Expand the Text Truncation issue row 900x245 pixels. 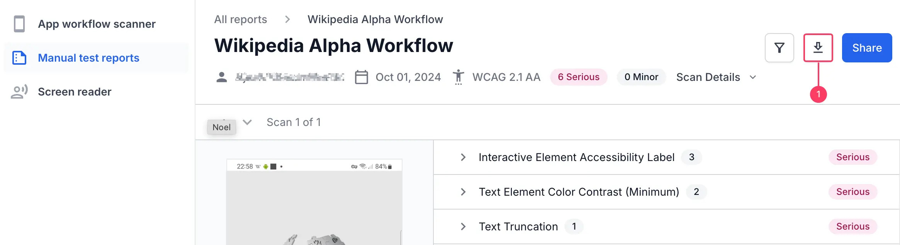(463, 227)
